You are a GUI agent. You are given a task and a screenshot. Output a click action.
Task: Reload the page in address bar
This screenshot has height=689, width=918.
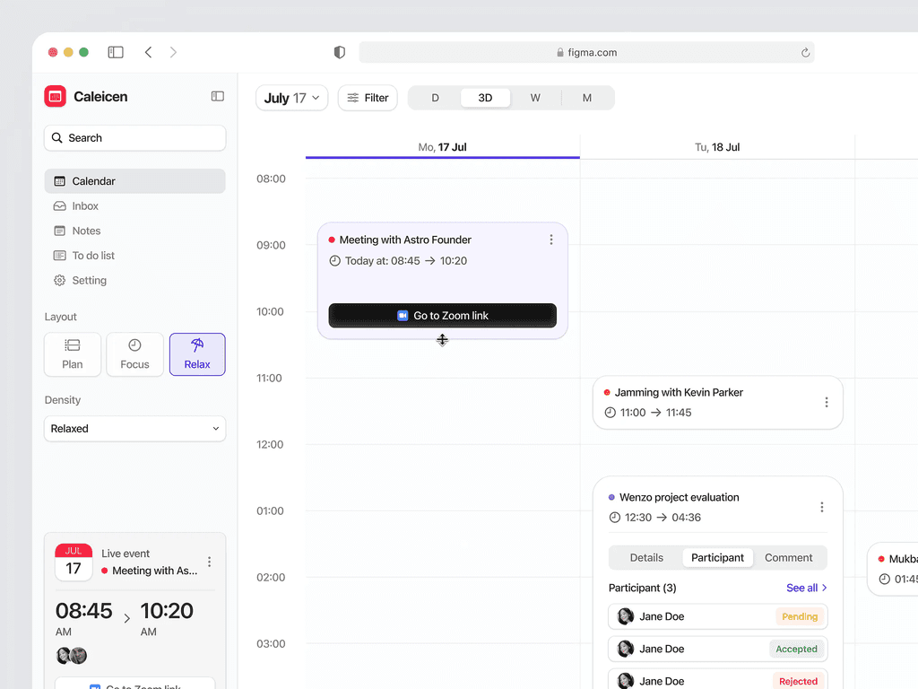point(805,53)
